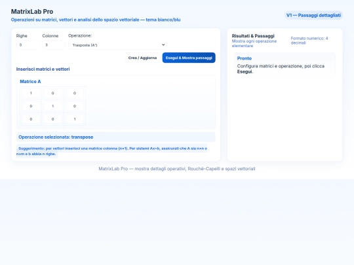This screenshot has height=265, width=354.
Task: Click the Matrice A heading
Action: click(30, 82)
